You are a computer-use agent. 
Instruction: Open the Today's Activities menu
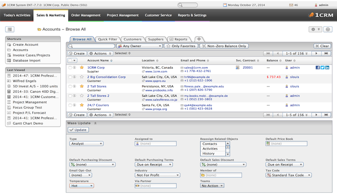[17, 15]
